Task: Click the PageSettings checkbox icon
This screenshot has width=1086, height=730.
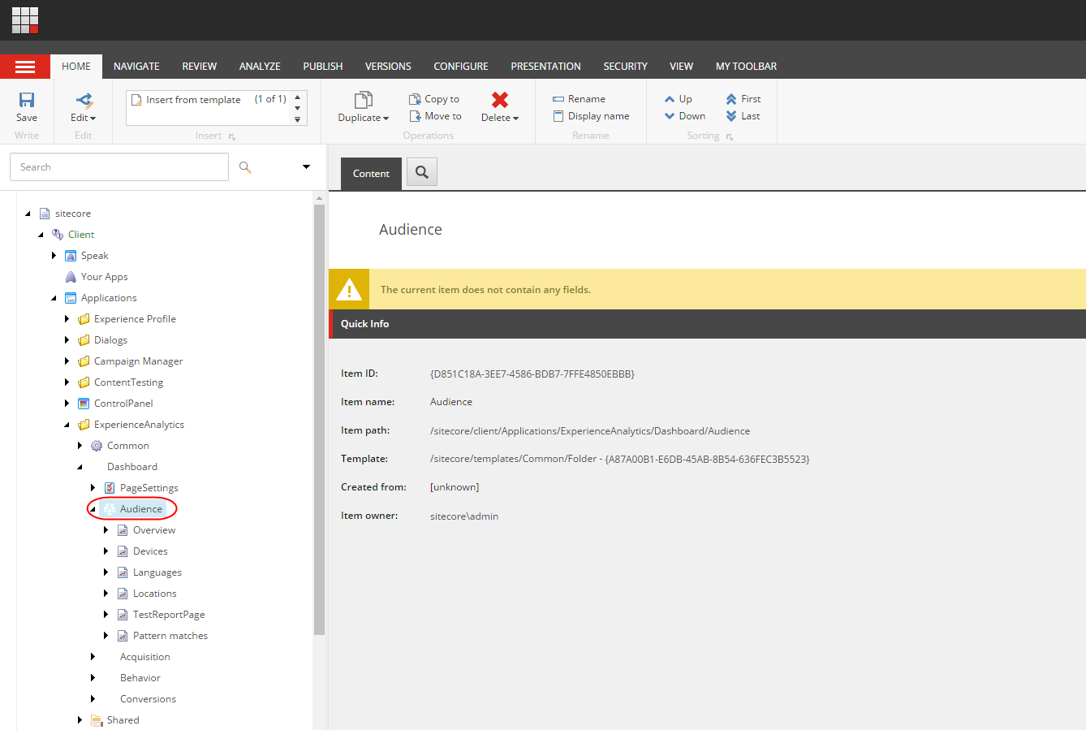Action: point(110,488)
